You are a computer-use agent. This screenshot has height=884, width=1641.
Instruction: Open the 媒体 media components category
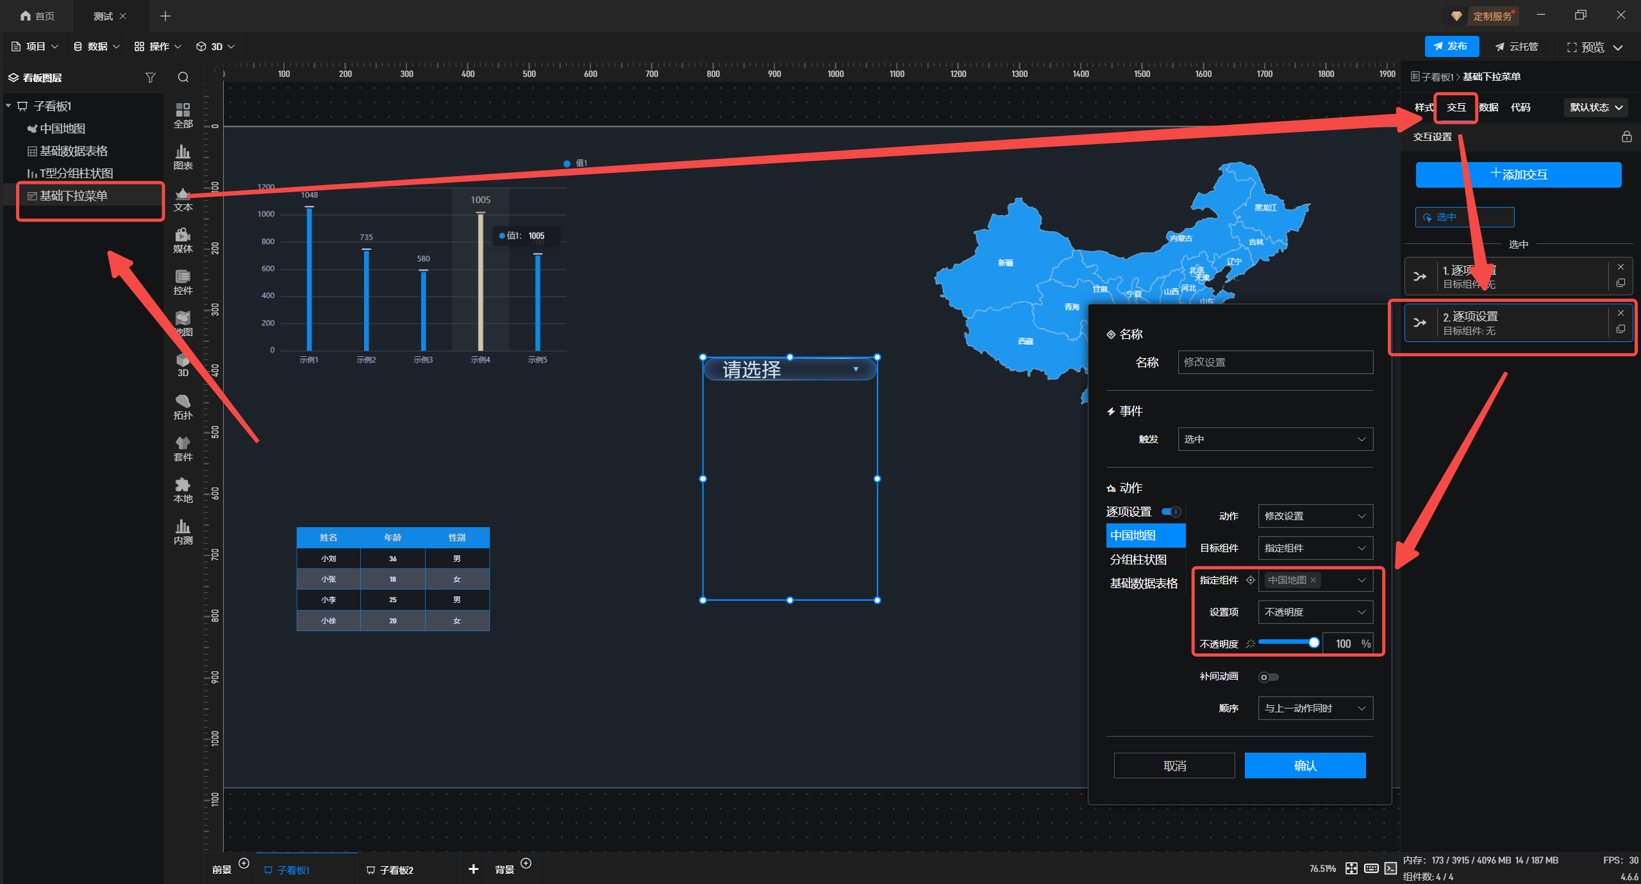point(183,240)
